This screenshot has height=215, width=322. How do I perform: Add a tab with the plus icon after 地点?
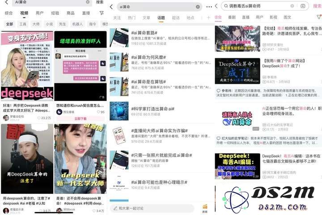[208, 18]
